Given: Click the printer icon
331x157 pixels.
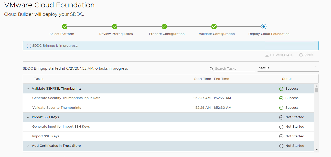Looking at the screenshot, I should 301,55.
